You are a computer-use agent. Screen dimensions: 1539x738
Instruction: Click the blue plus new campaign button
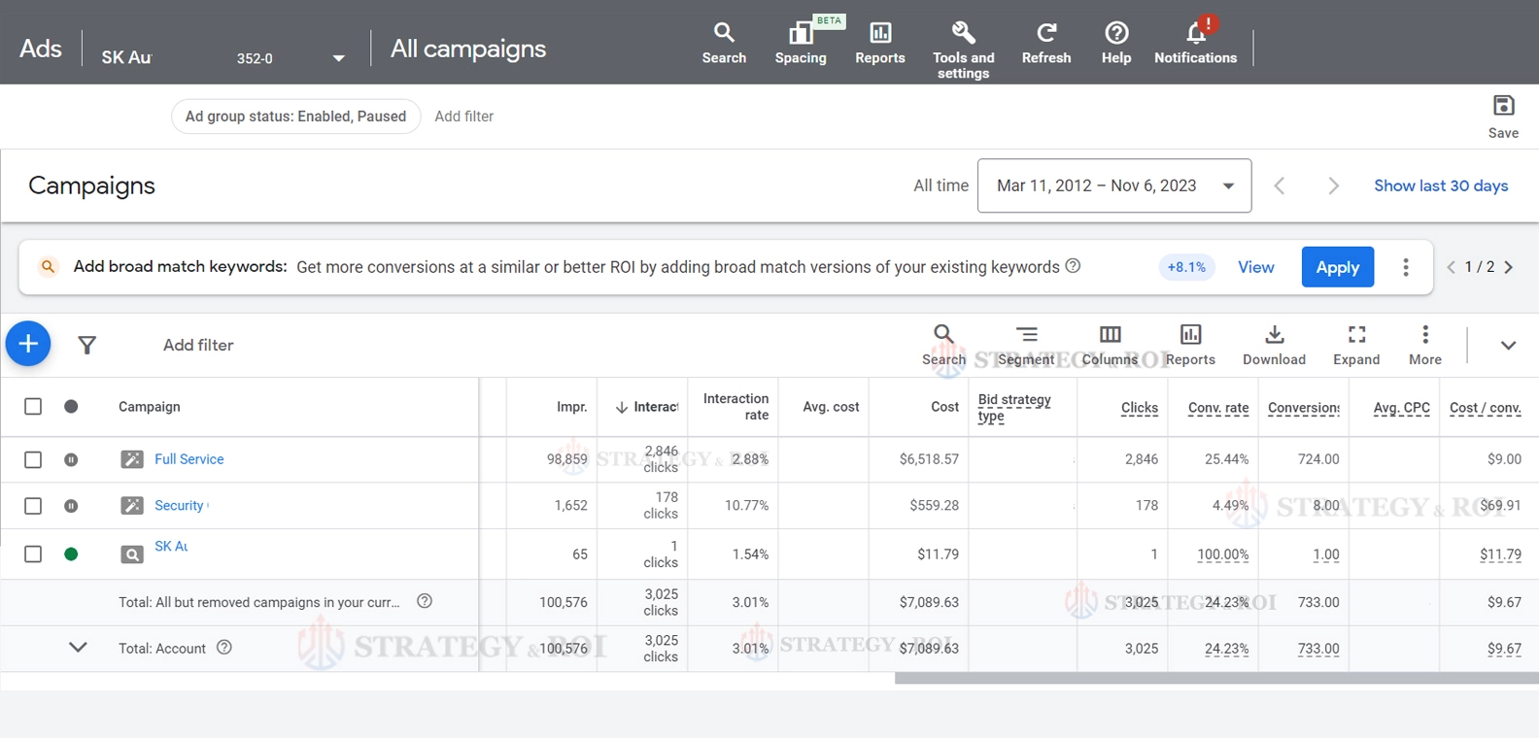click(x=28, y=344)
